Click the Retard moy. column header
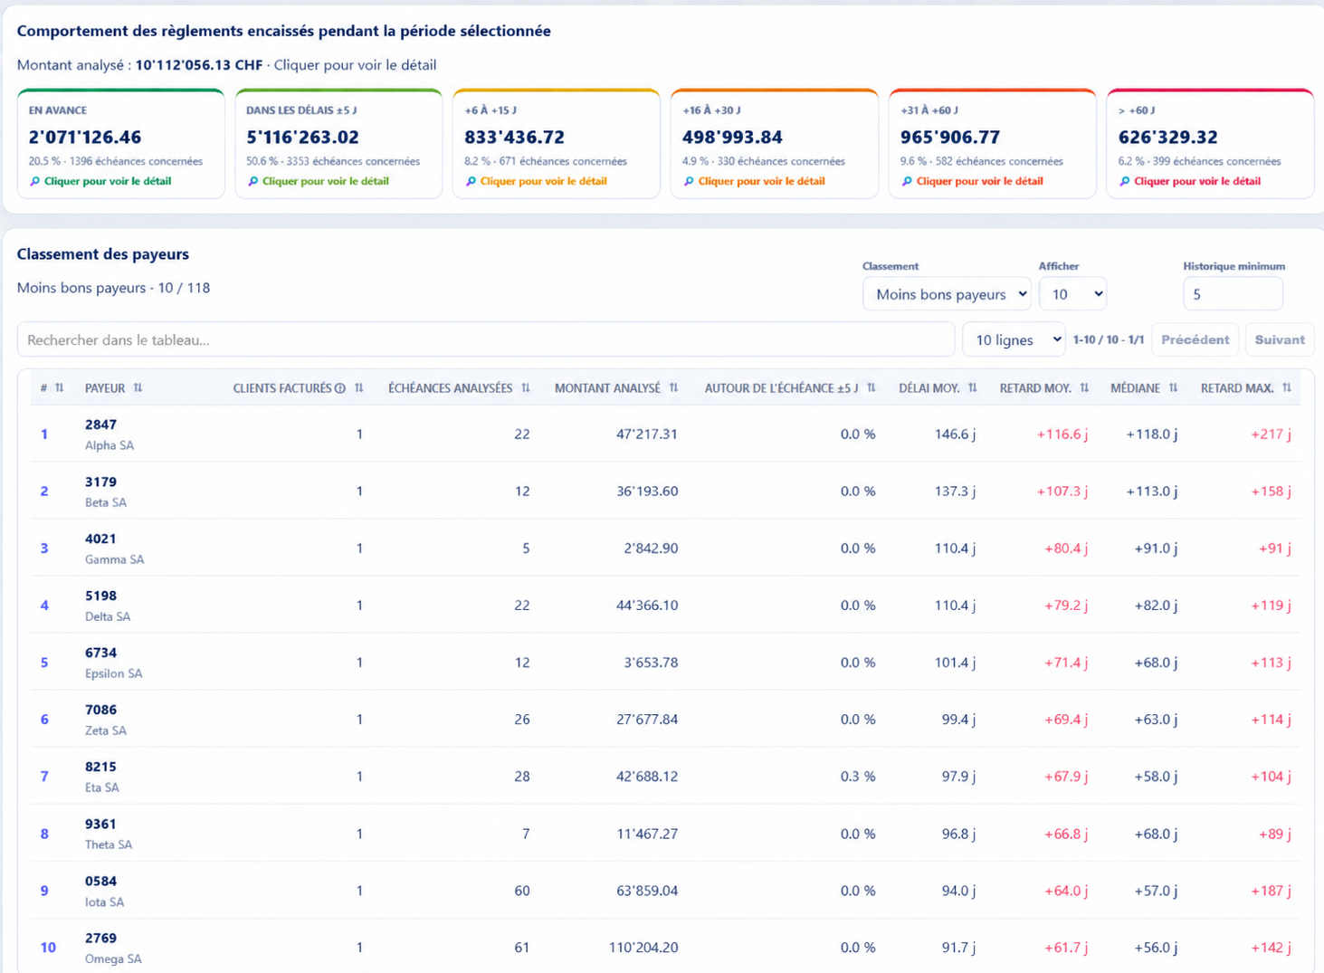1324x973 pixels. (x=1035, y=388)
